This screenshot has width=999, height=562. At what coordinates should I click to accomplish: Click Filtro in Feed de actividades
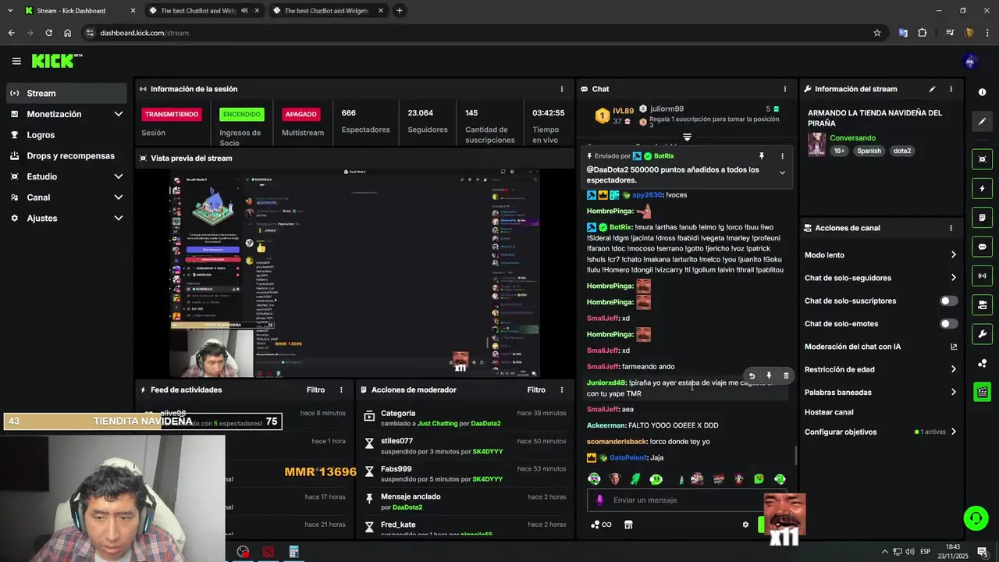pos(315,389)
